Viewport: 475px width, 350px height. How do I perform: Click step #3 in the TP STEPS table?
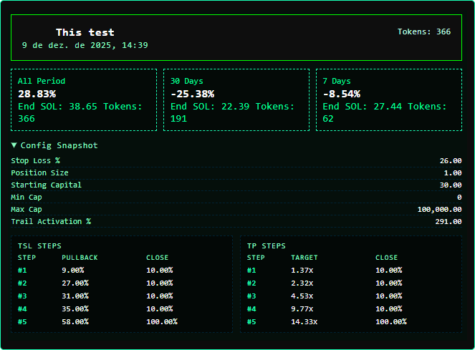click(251, 296)
